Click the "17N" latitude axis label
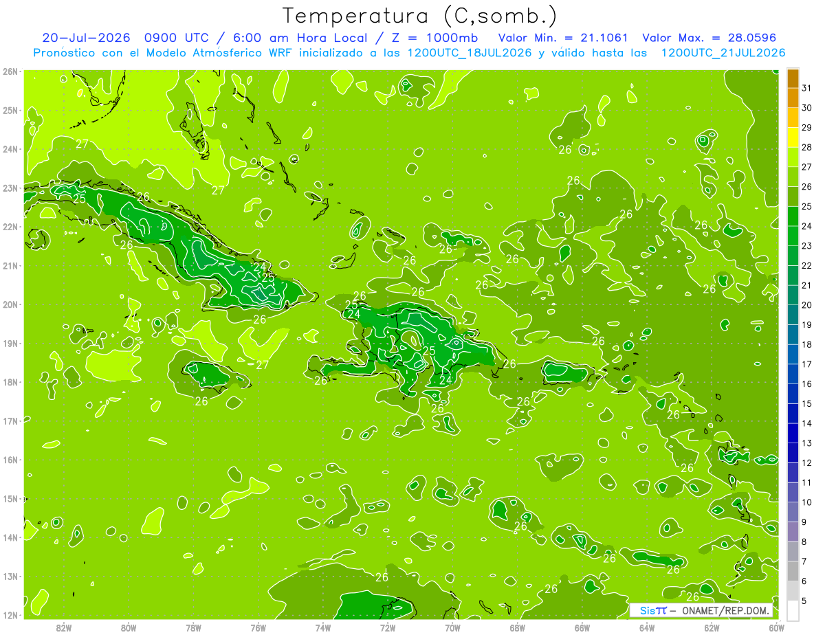The height and width of the screenshot is (637, 825). tap(11, 421)
